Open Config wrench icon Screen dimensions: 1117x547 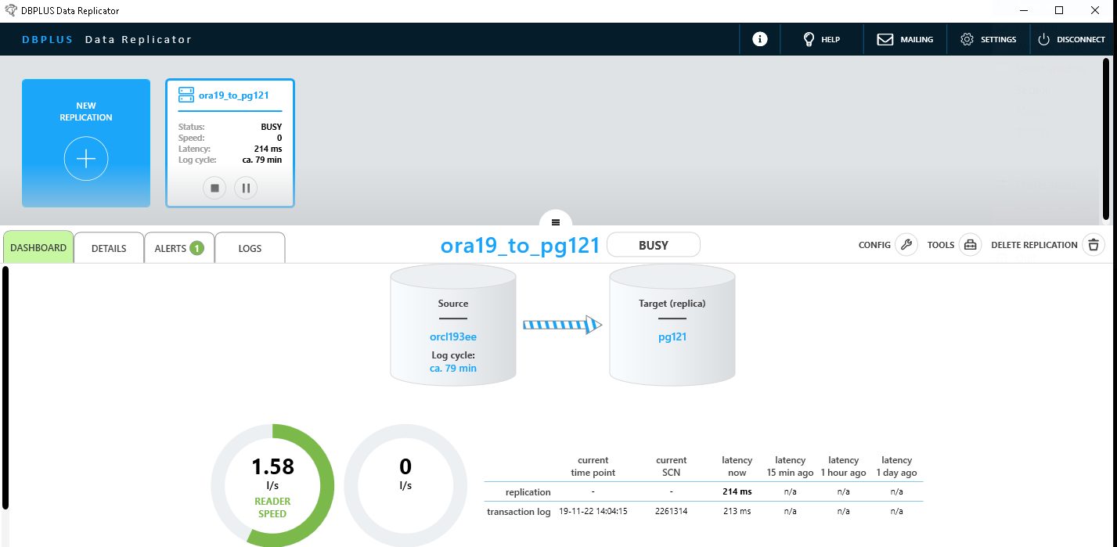pos(906,245)
